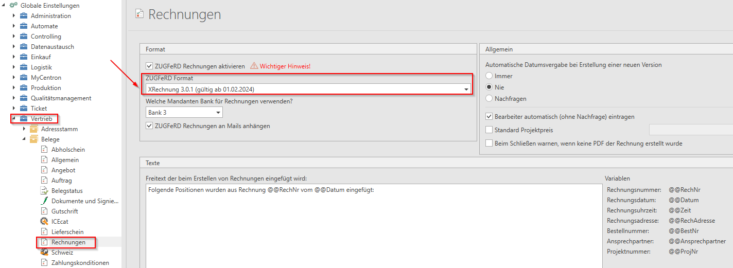
Task: Click the Dokumente und Signie... pen icon
Action: click(44, 201)
